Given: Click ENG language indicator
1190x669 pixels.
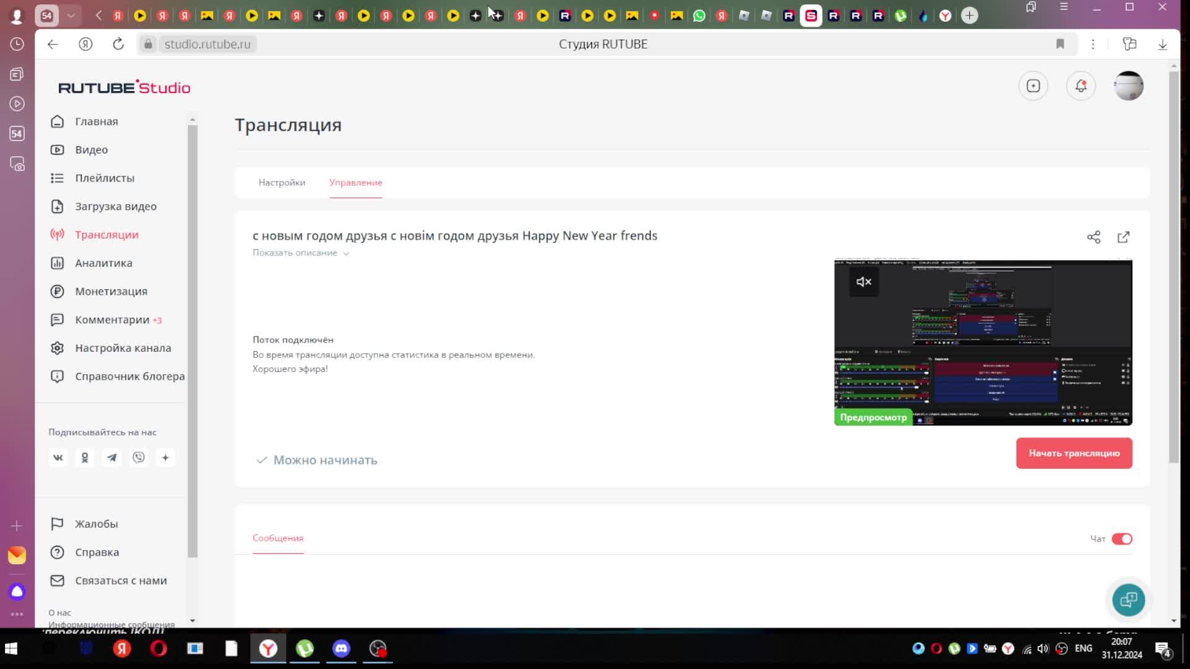Looking at the screenshot, I should (1083, 649).
